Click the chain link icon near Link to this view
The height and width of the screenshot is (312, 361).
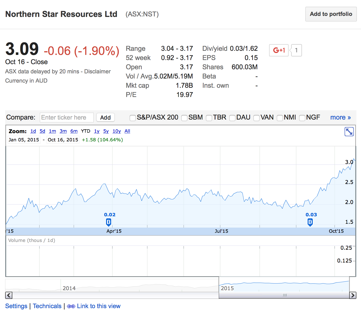[71, 306]
